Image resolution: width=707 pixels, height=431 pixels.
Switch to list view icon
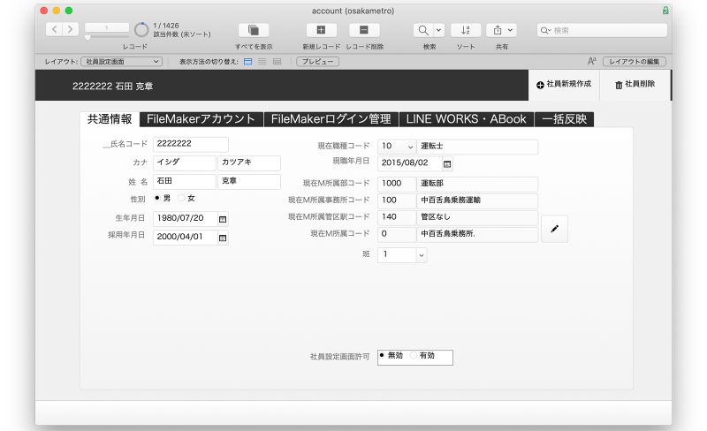262,61
